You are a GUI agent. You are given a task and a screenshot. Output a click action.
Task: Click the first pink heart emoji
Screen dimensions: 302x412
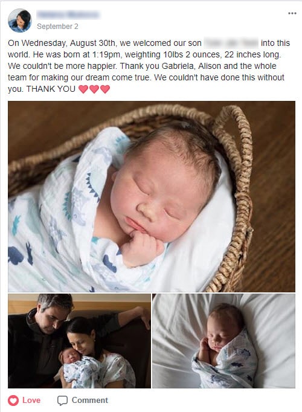coord(83,89)
